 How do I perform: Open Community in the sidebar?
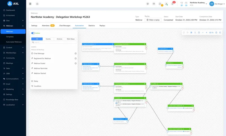click(10, 58)
